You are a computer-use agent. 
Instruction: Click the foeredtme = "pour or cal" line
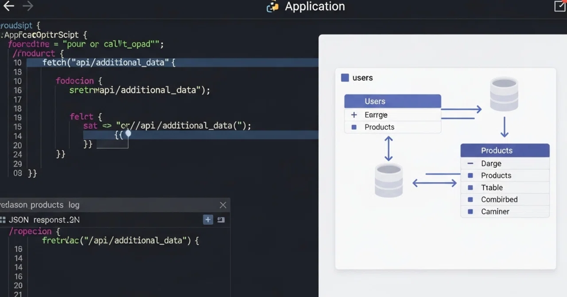[x=86, y=44]
